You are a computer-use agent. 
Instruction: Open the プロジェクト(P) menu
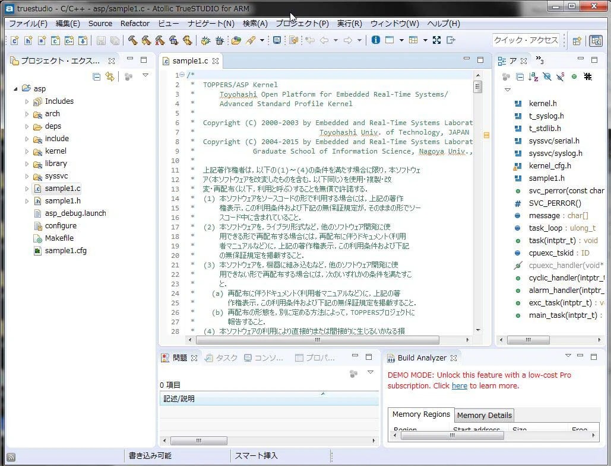pyautogui.click(x=302, y=23)
